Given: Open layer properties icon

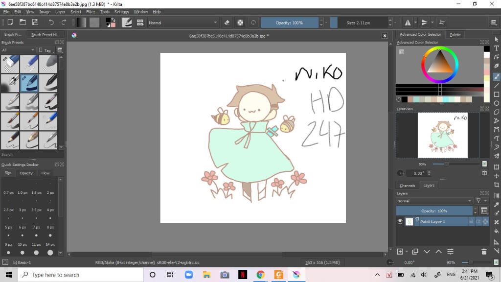Looking at the screenshot, I should pyautogui.click(x=450, y=252).
